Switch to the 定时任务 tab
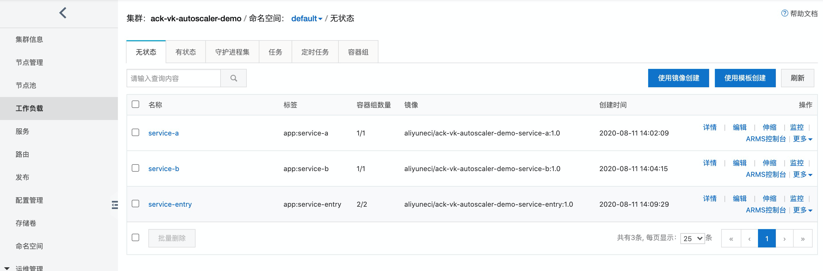 [315, 52]
